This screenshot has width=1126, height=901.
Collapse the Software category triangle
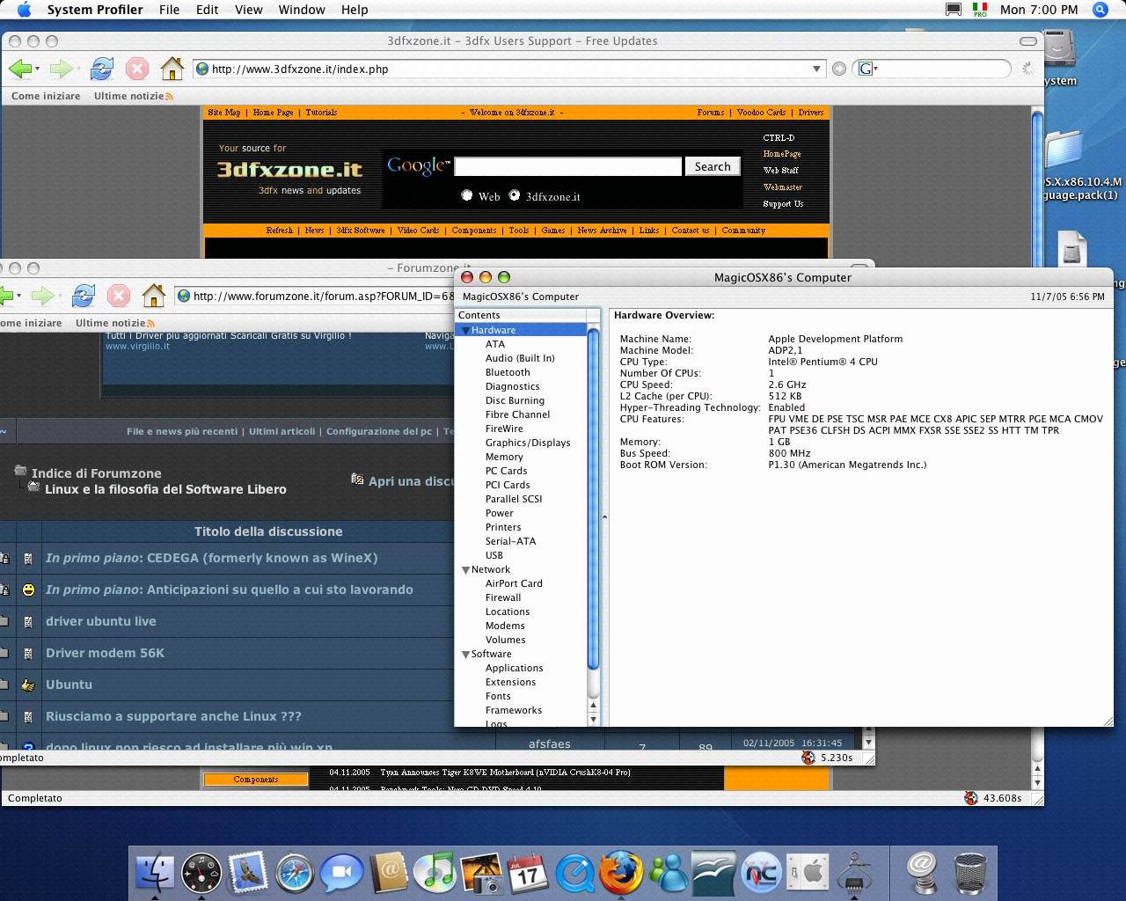465,655
